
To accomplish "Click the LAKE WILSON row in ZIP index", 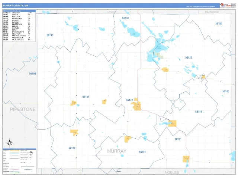I will (17, 32).
